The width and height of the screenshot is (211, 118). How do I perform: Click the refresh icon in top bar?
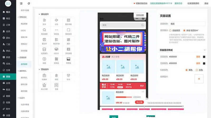tap(29, 3)
